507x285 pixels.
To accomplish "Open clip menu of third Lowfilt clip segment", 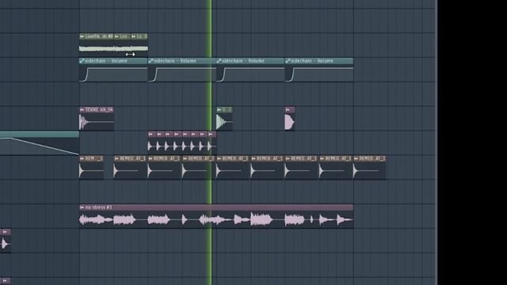I will coord(134,36).
